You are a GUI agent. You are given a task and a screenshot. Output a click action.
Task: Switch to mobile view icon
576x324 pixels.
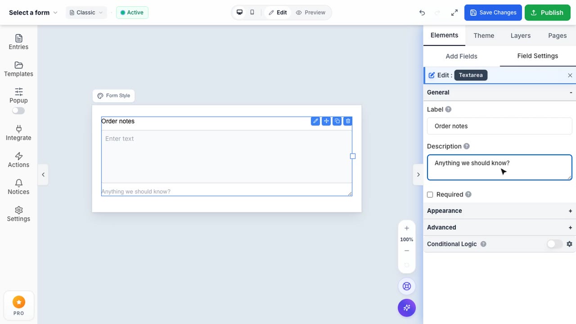click(252, 13)
